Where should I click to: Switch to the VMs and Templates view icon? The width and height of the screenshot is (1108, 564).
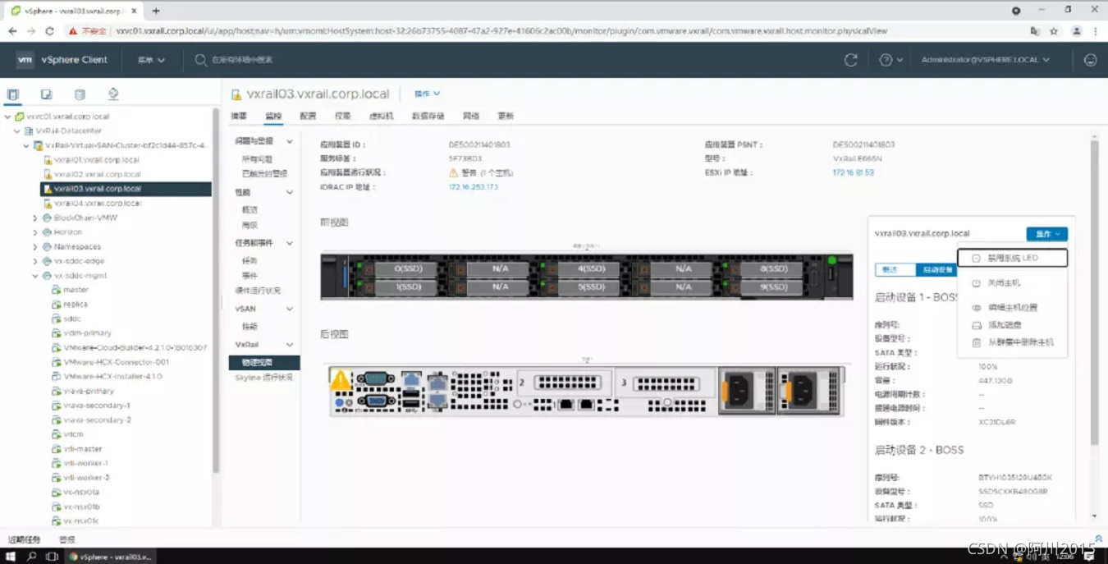click(47, 94)
